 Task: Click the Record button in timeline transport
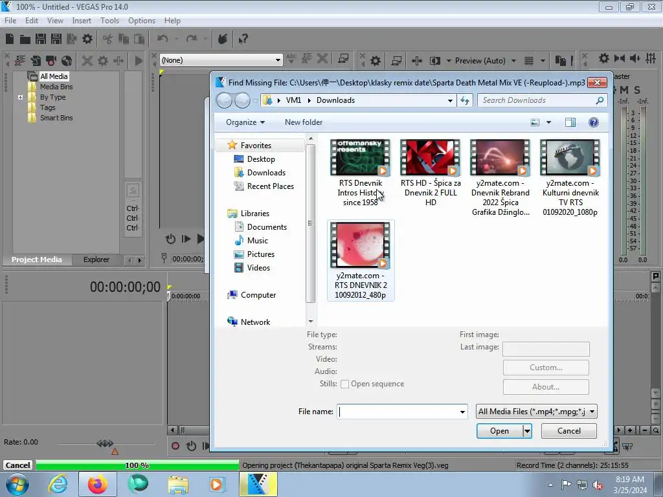pos(175,446)
